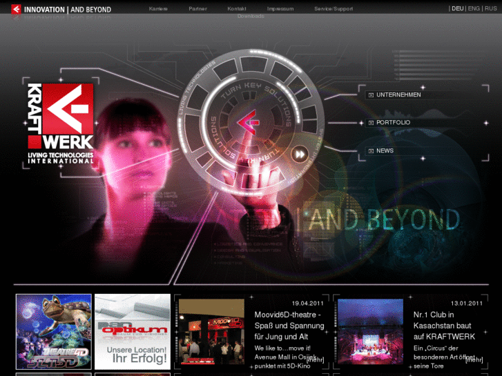Viewport: 502px width, 376px height.
Task: Click the plus icon beside News
Action: coord(371,150)
